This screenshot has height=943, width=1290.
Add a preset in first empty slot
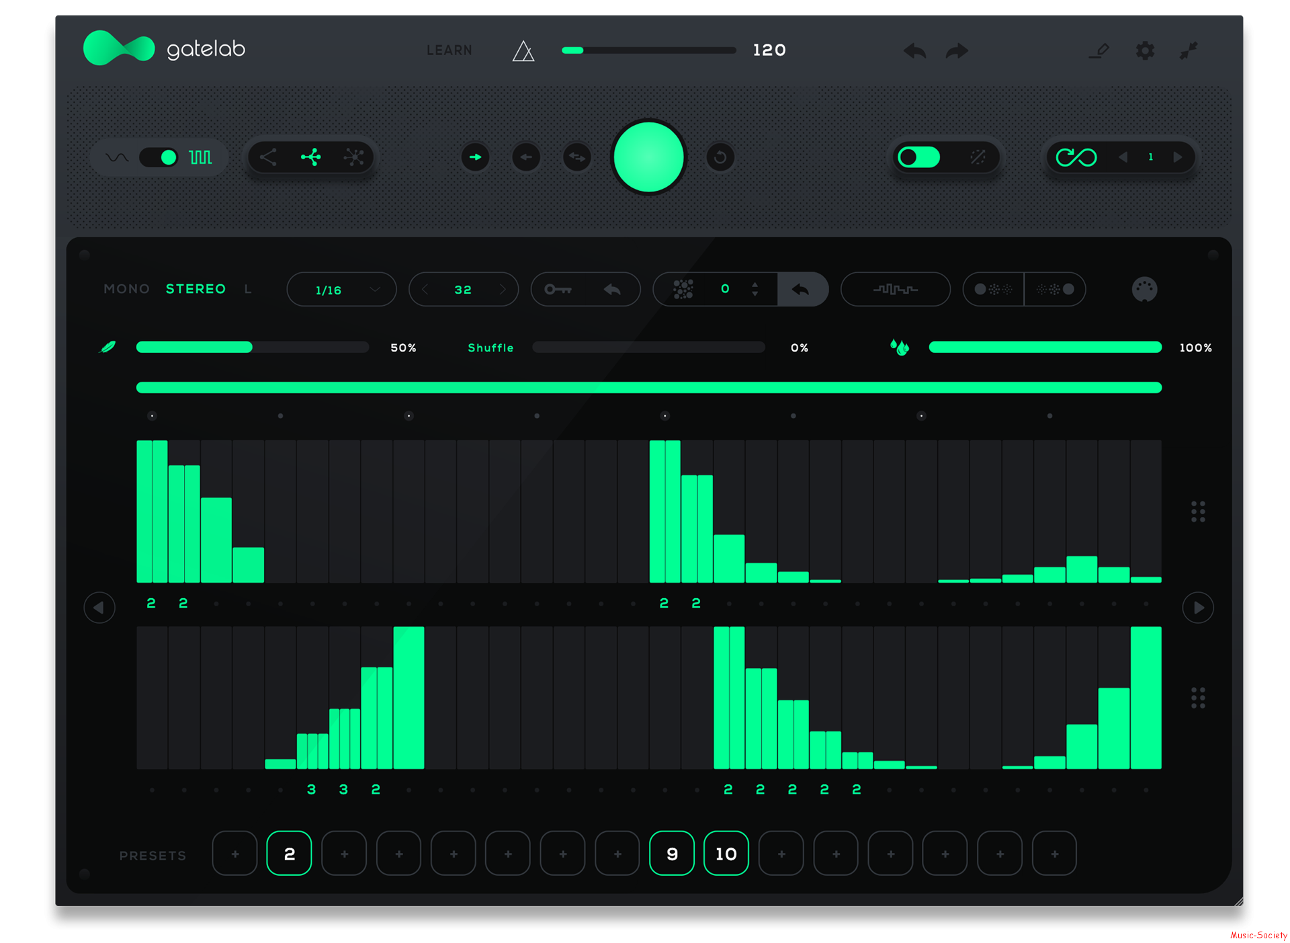235,854
